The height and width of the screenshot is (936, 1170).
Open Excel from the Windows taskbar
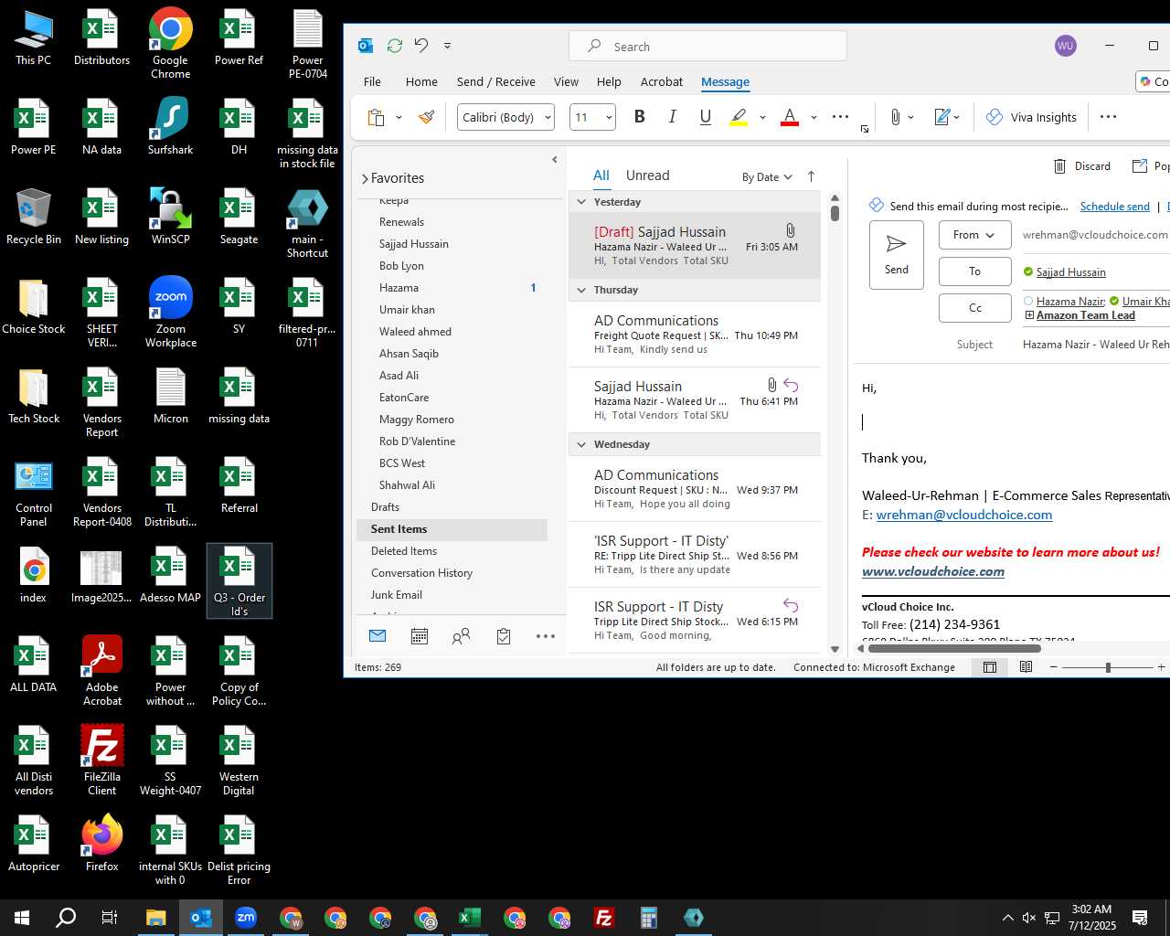click(x=470, y=918)
